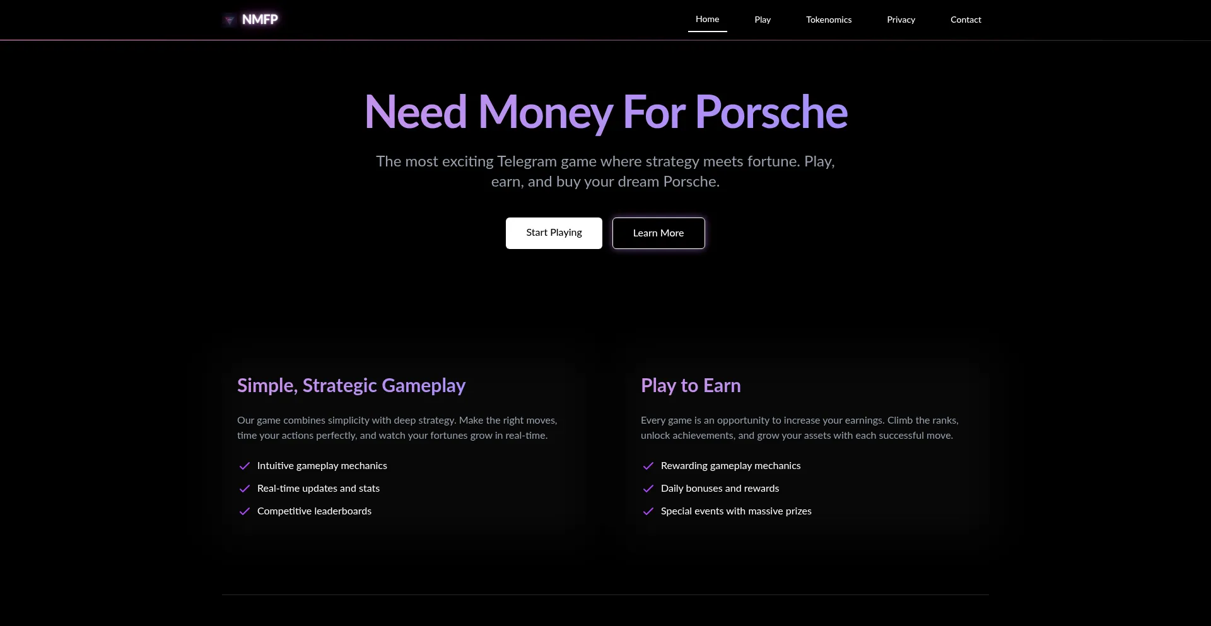This screenshot has width=1211, height=626.
Task: Click the checkmark beside "Intuitive gameplay mechanics"
Action: [x=245, y=466]
